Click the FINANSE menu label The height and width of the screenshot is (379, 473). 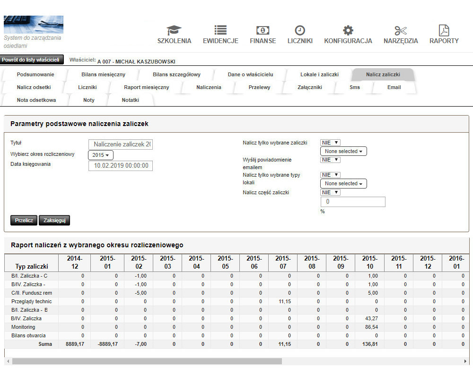click(263, 41)
